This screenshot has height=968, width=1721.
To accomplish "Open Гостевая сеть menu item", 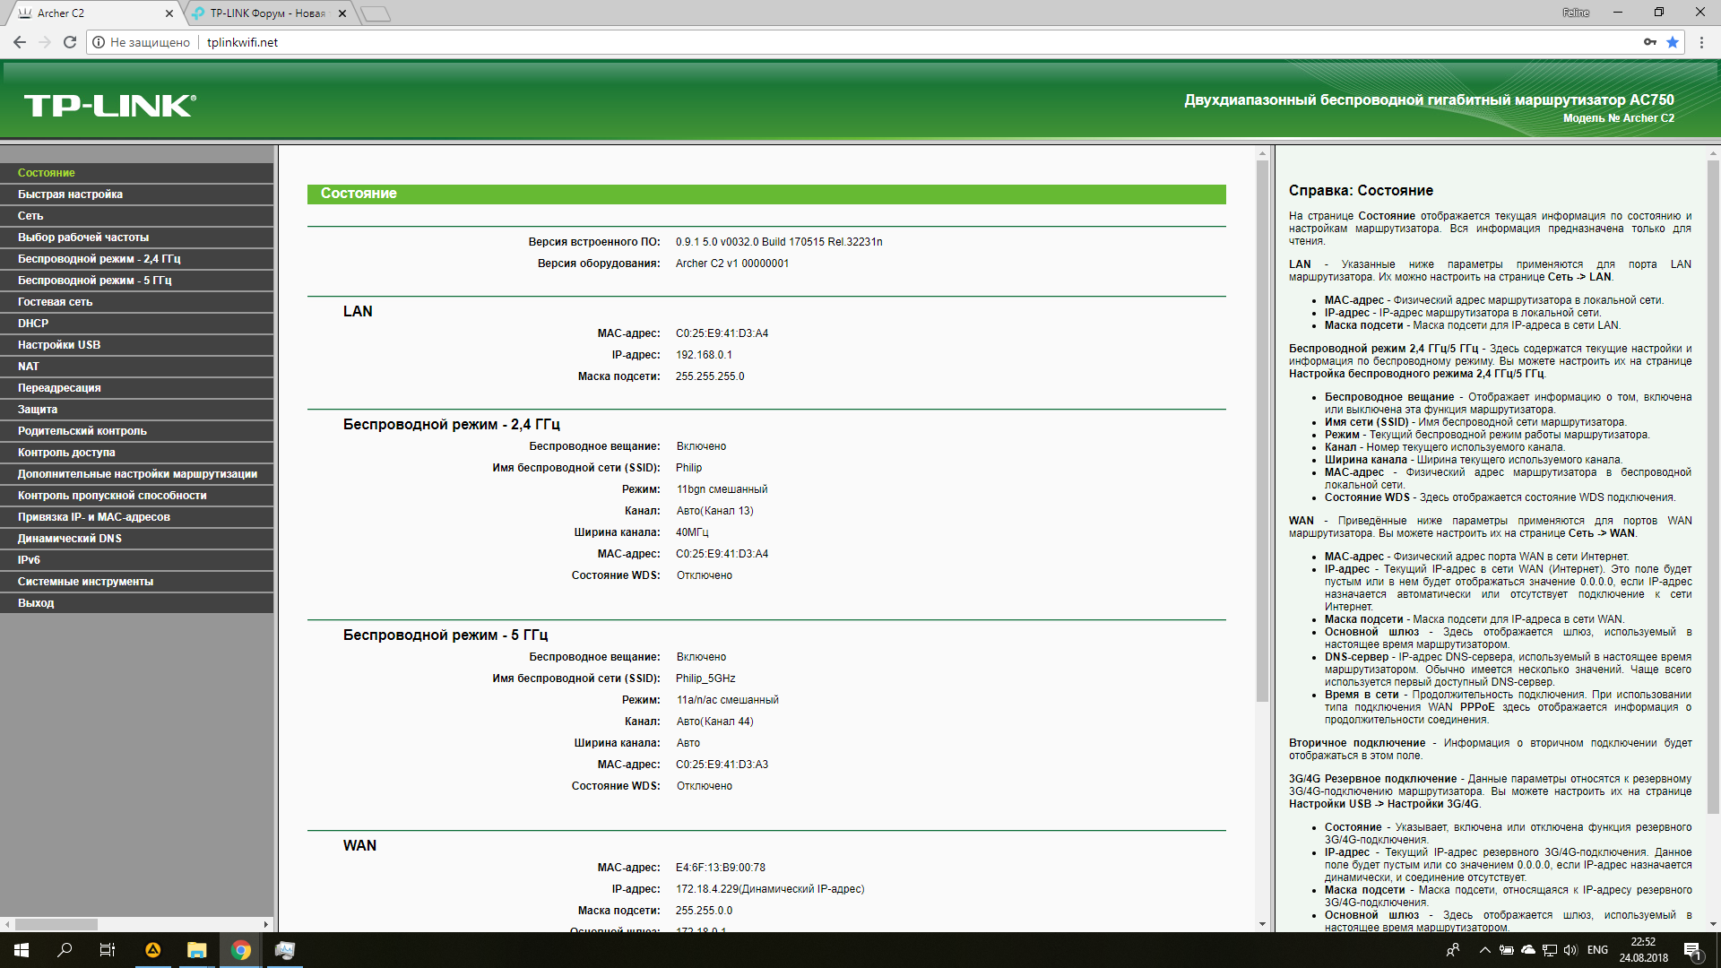I will click(x=136, y=302).
